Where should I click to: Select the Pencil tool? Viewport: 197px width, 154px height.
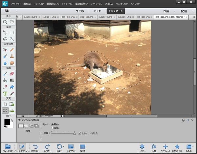(12, 93)
